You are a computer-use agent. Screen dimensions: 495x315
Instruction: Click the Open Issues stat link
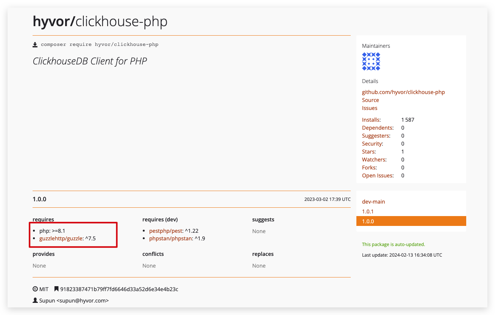[378, 176]
